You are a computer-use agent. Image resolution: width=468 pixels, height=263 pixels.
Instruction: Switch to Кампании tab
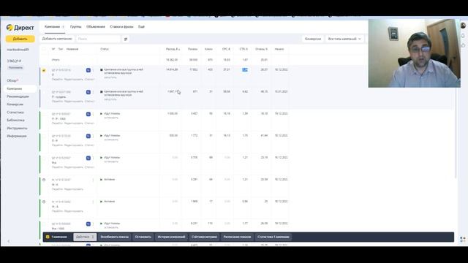click(x=54, y=27)
